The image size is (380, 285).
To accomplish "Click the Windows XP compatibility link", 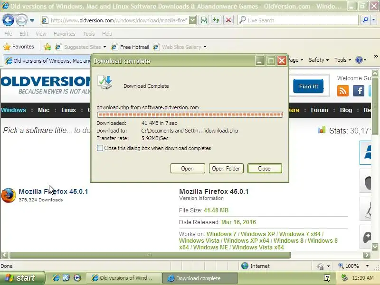I will (258, 234).
